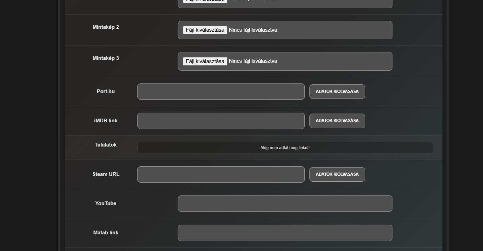Click ADATOK KIOLVASÁSA next to Steam URL

(337, 174)
